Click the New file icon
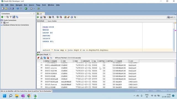Screen dimensions: 177x99 pos(3,9)
